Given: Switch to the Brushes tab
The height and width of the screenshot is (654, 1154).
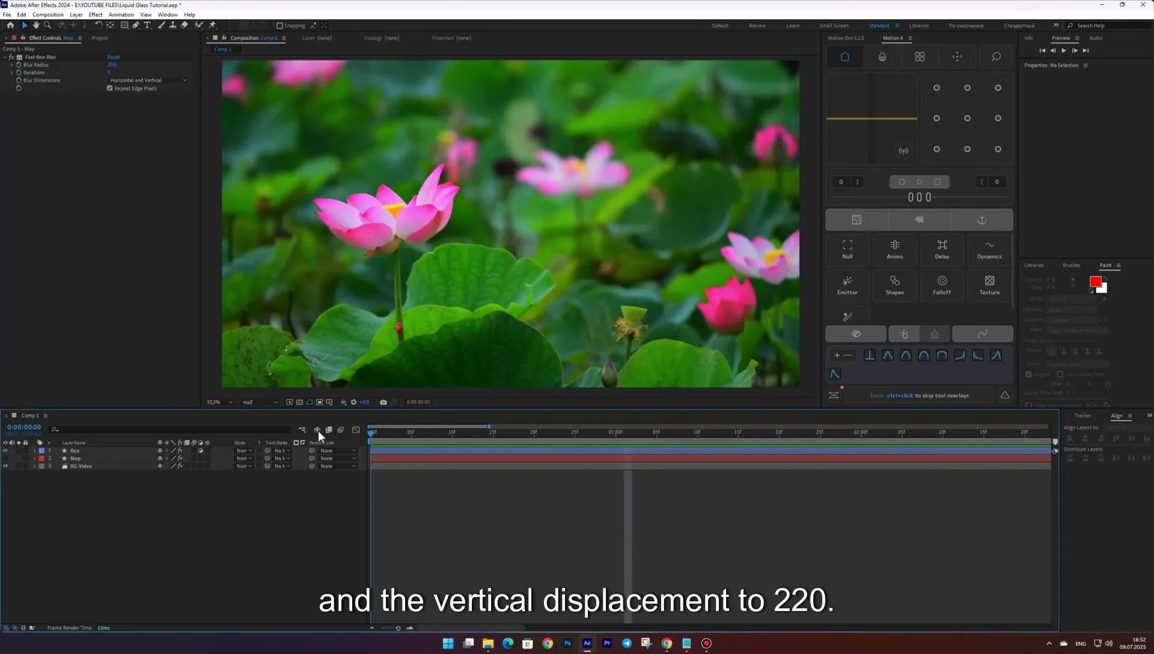Looking at the screenshot, I should (1071, 265).
